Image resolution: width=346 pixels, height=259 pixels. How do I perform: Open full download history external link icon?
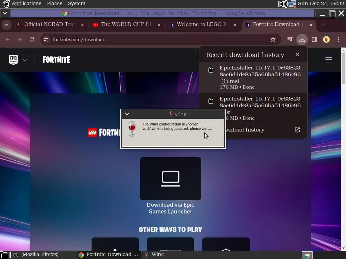click(x=297, y=130)
